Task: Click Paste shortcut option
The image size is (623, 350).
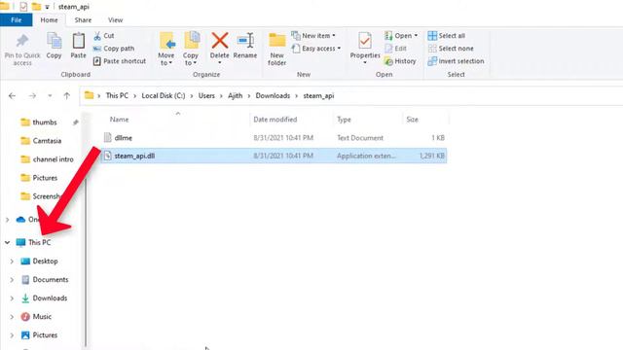Action: (120, 61)
